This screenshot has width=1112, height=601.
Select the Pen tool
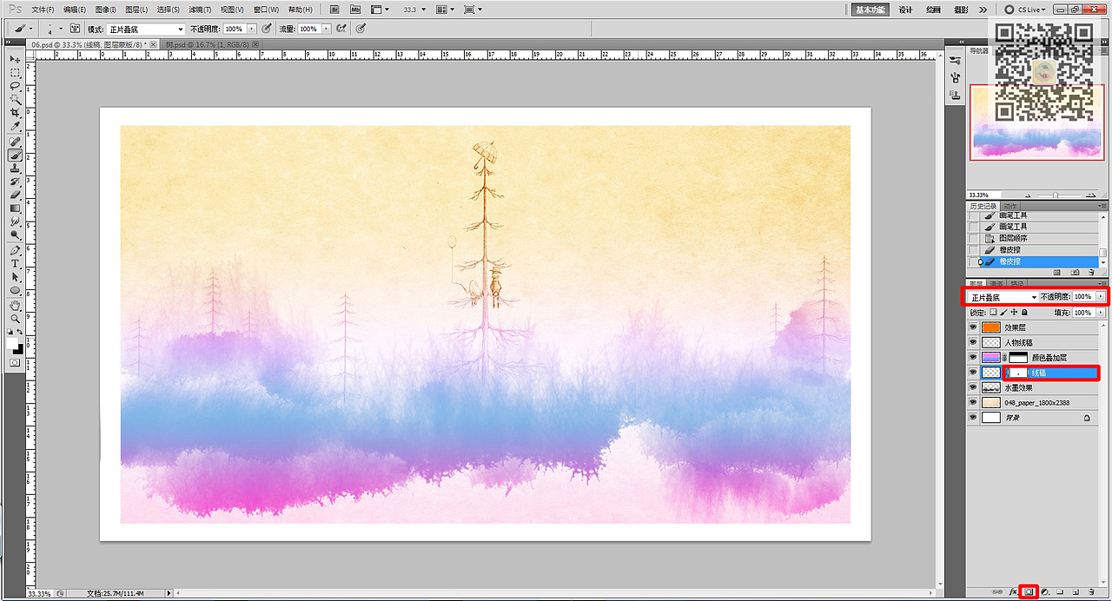(x=15, y=250)
